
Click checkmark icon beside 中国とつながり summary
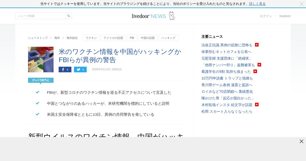click(37, 103)
